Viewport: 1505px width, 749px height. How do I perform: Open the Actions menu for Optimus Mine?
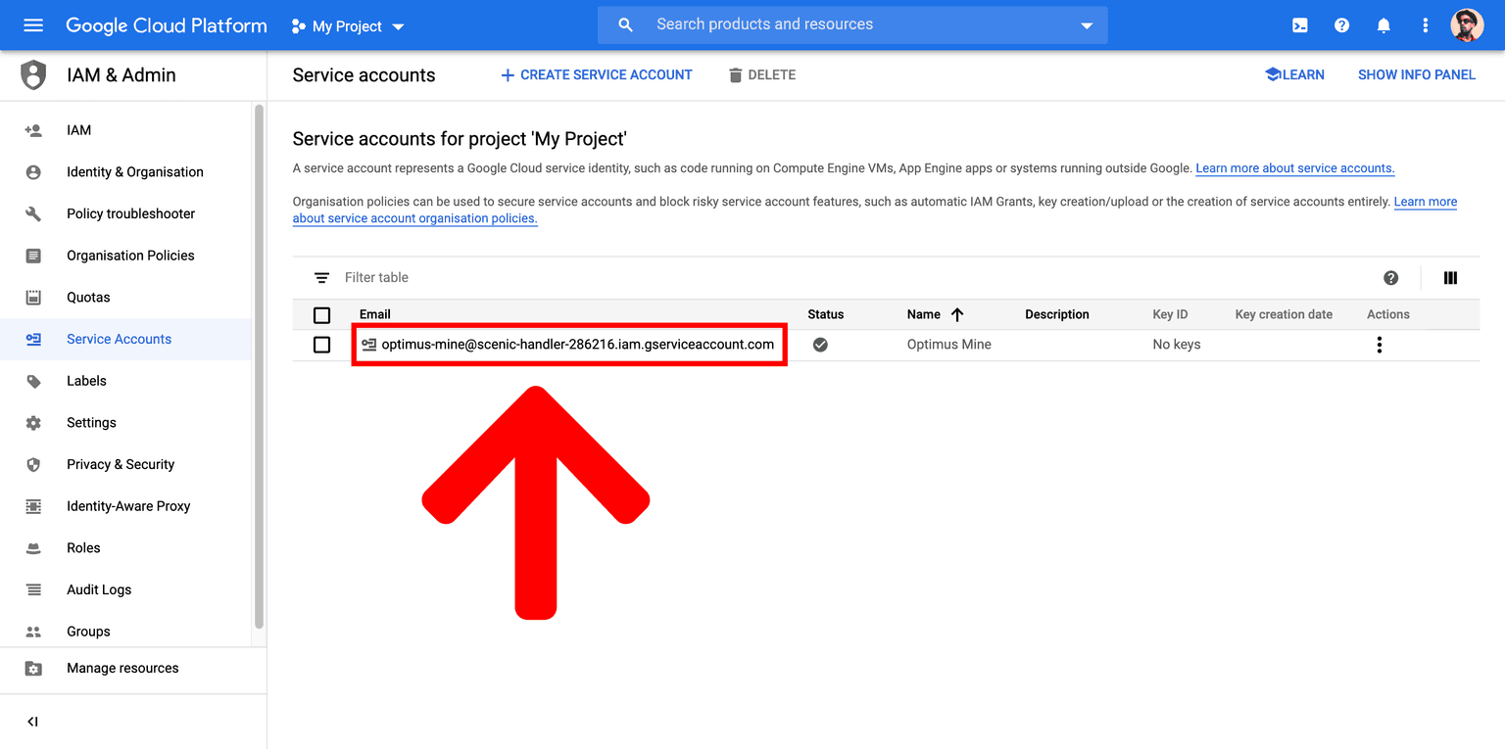1379,344
